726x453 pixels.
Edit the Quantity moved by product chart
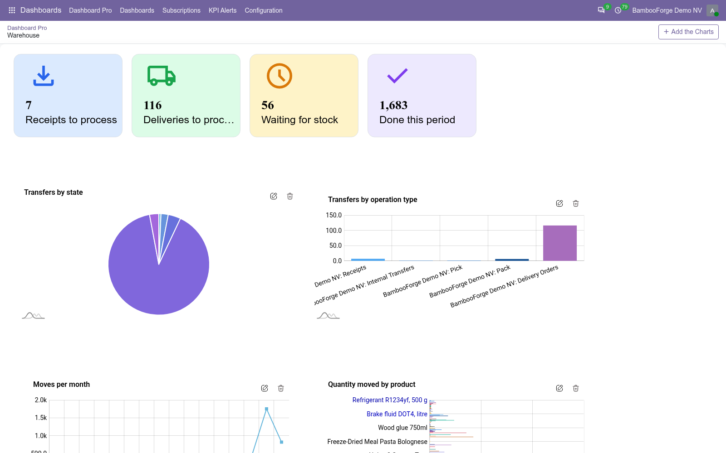559,388
